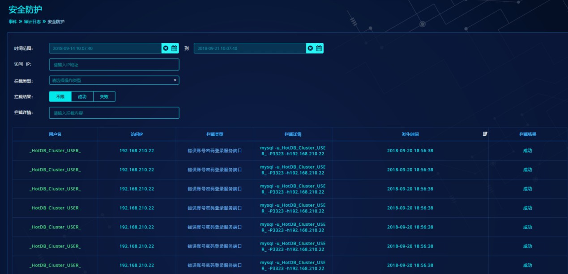Click the 用户名 column header

click(x=55, y=134)
